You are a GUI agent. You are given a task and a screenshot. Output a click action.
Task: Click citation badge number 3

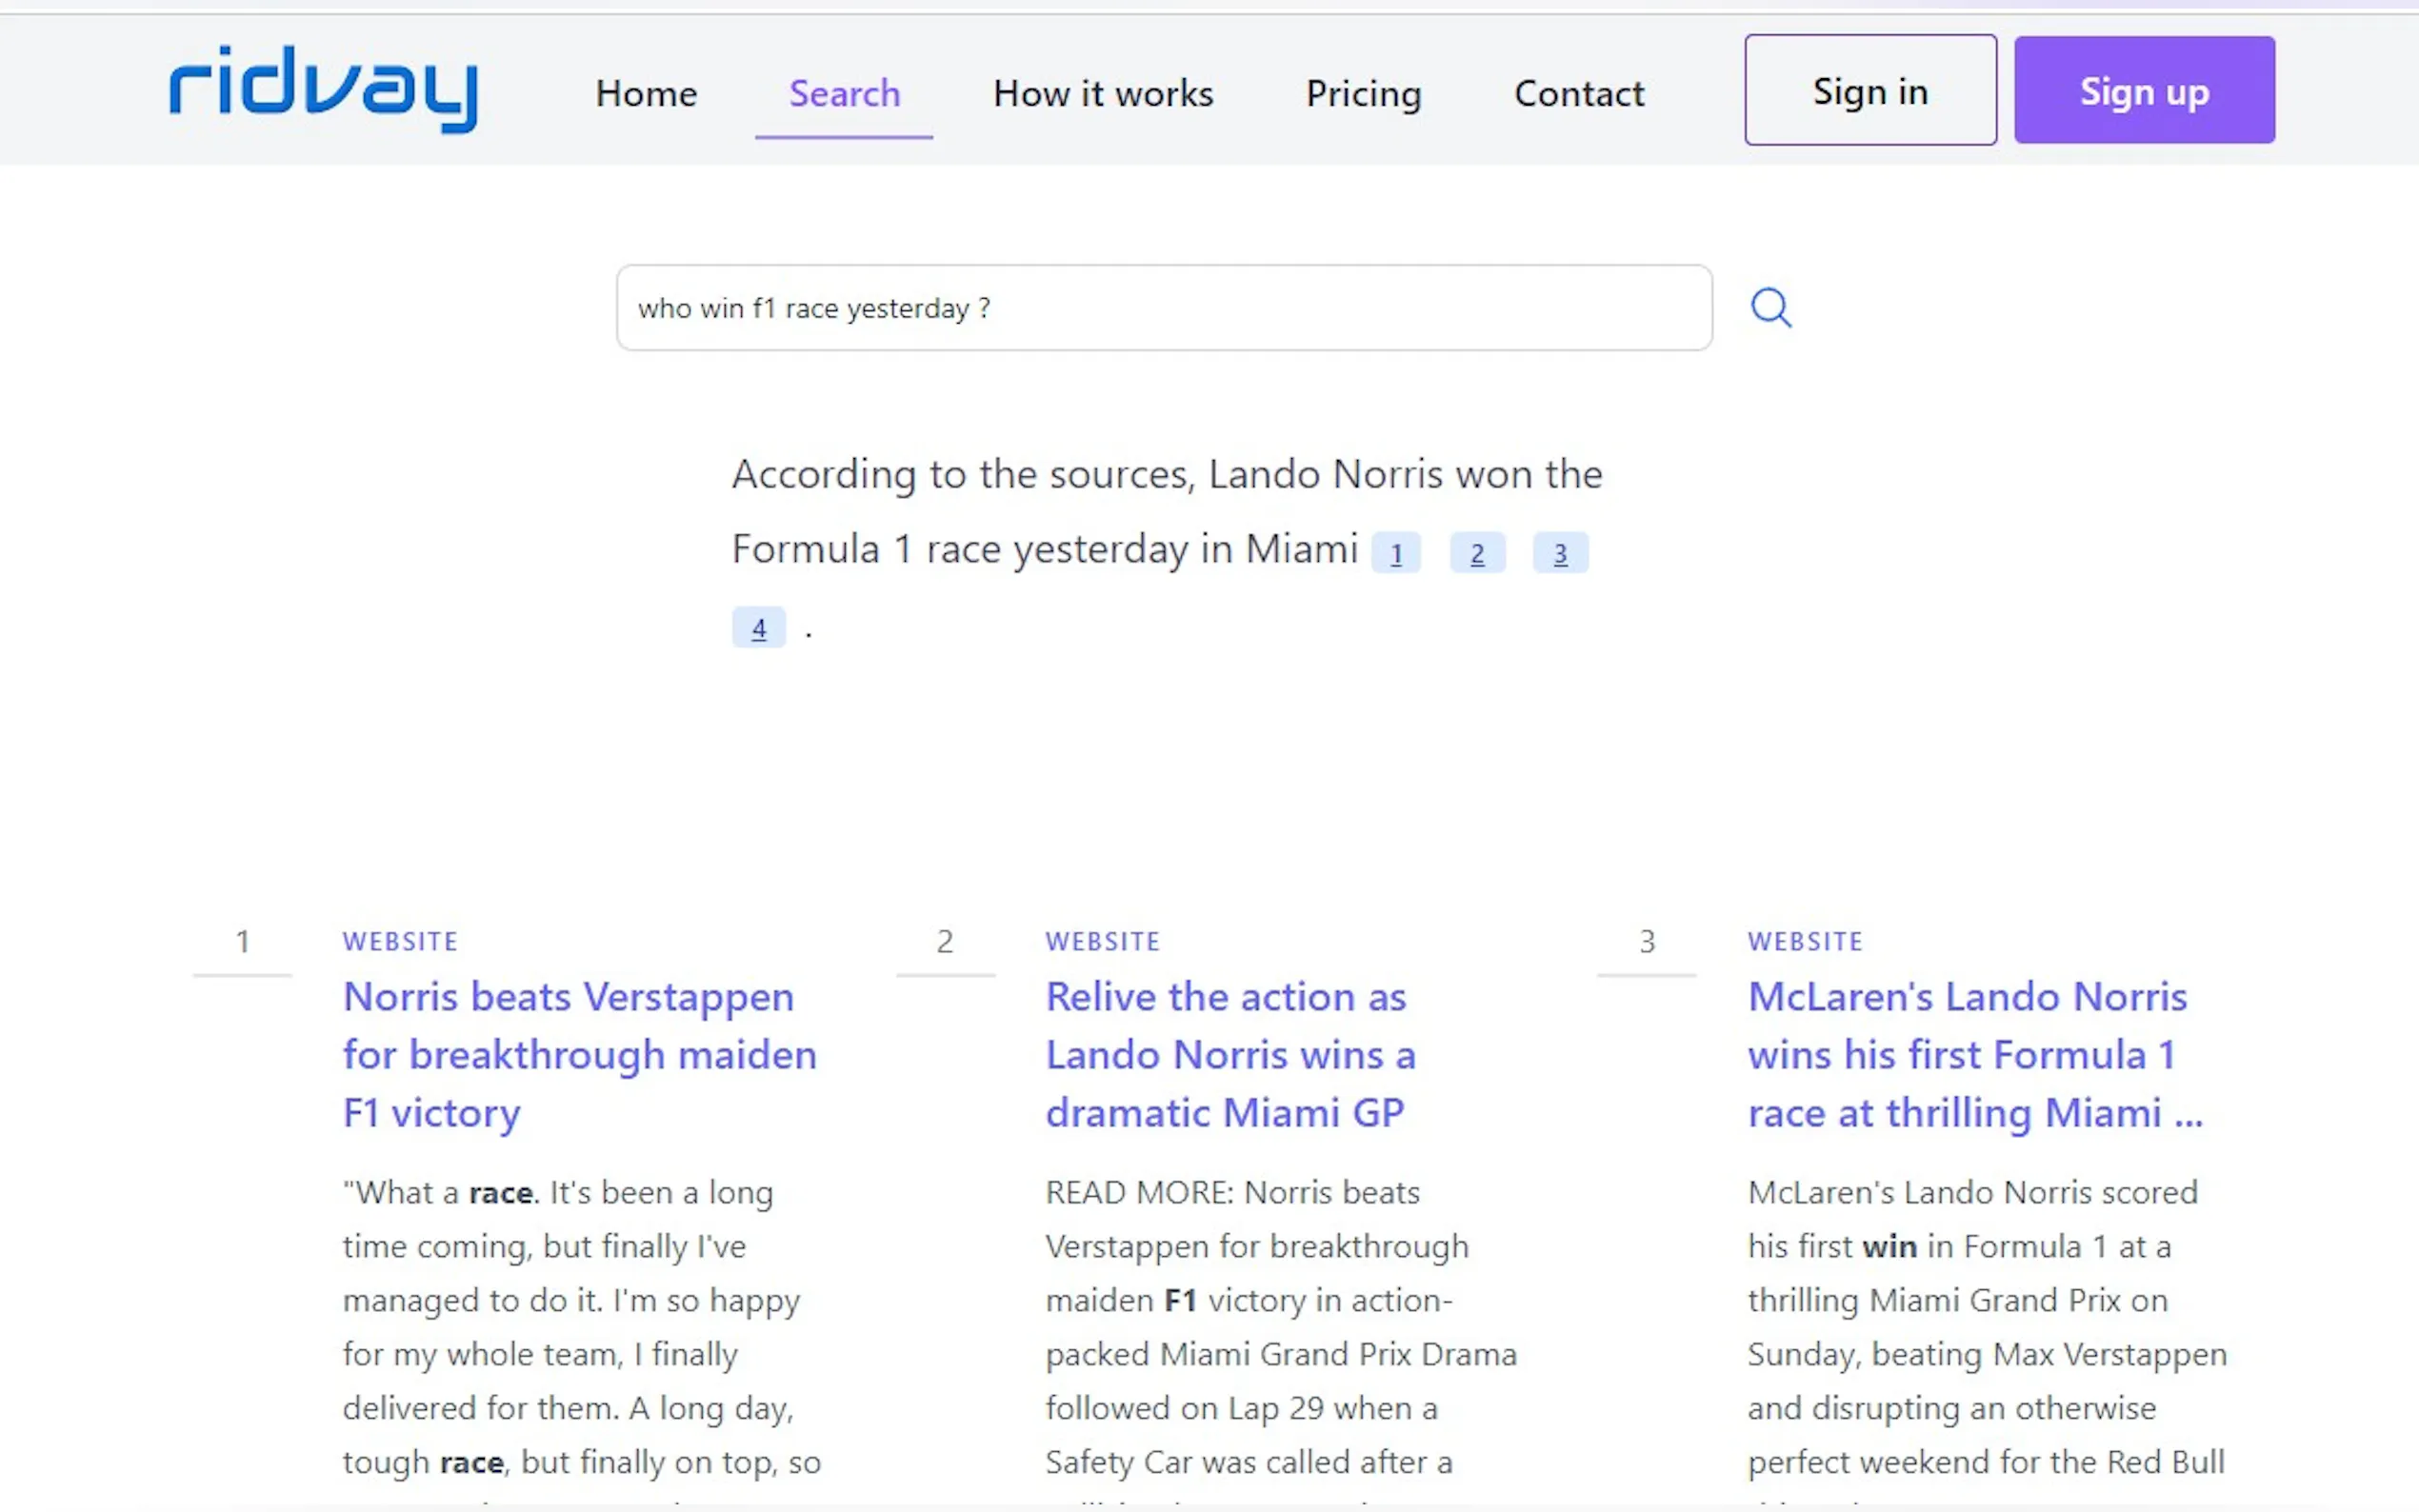point(1560,553)
